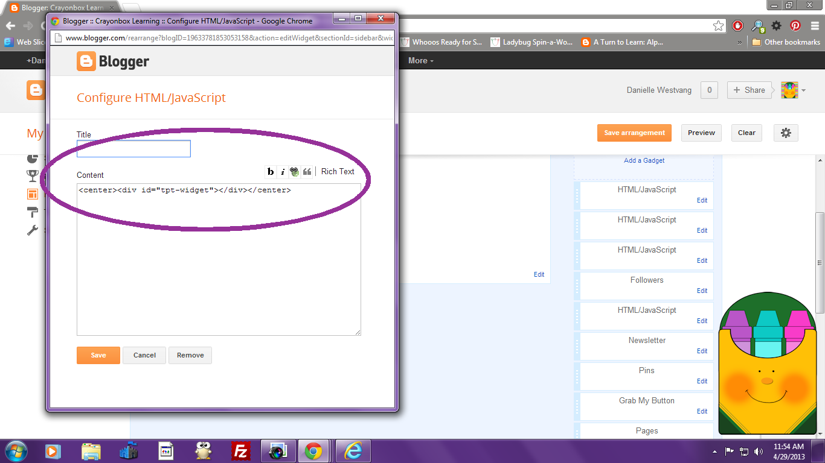Bookmark this page using the star icon
Screen dimensions: 825x463
point(718,27)
